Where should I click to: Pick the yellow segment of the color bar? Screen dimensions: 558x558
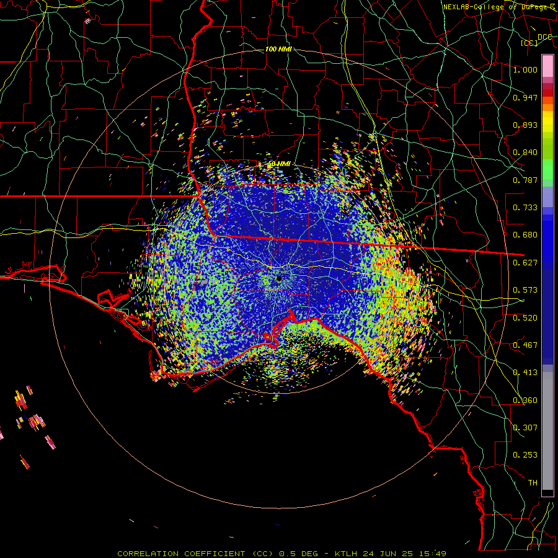pos(547,122)
